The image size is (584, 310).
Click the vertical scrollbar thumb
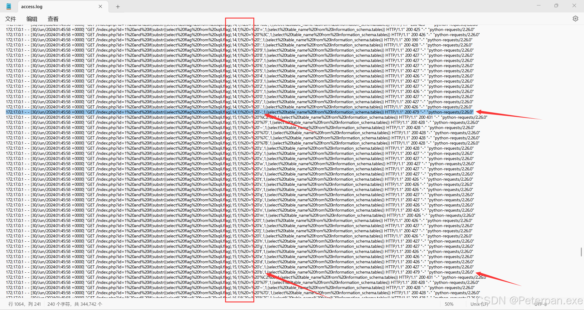click(581, 252)
